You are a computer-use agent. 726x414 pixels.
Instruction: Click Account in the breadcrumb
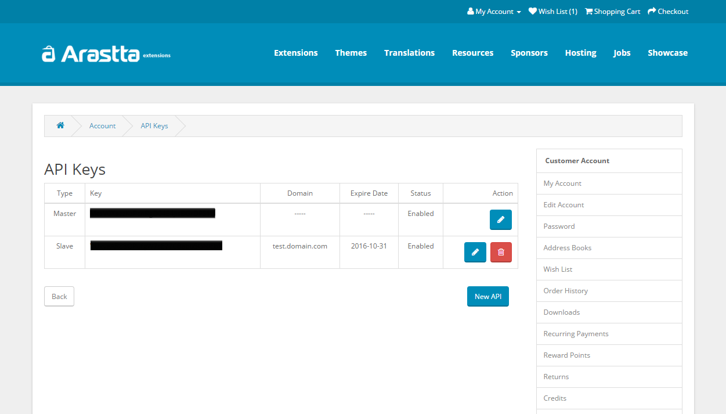click(102, 126)
